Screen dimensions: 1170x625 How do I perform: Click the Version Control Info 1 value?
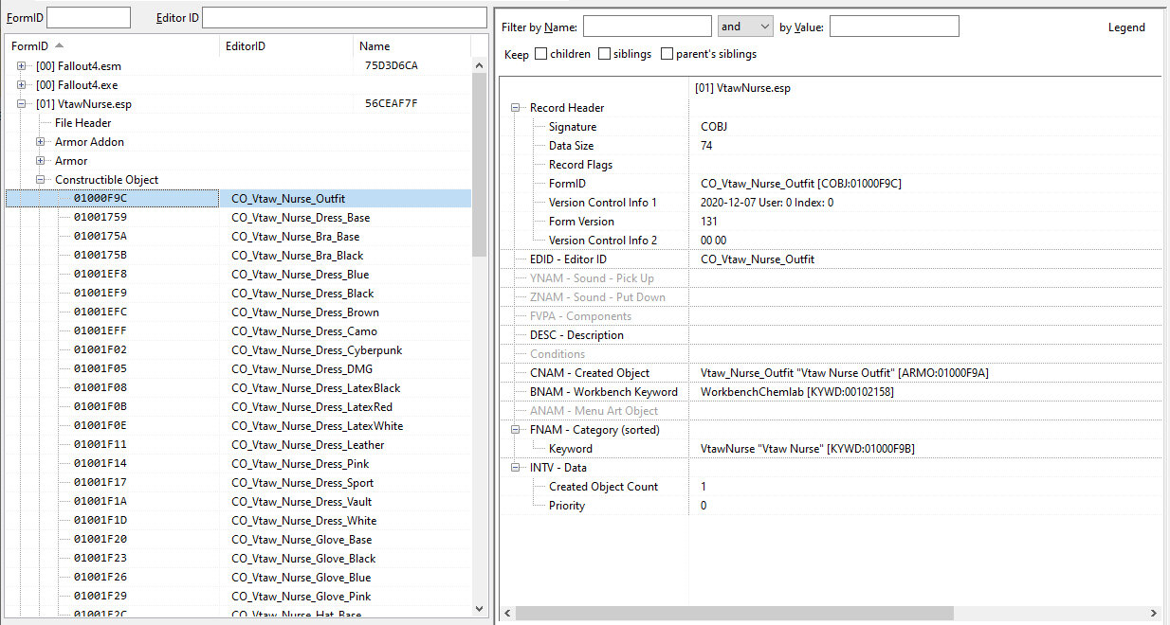coord(767,203)
